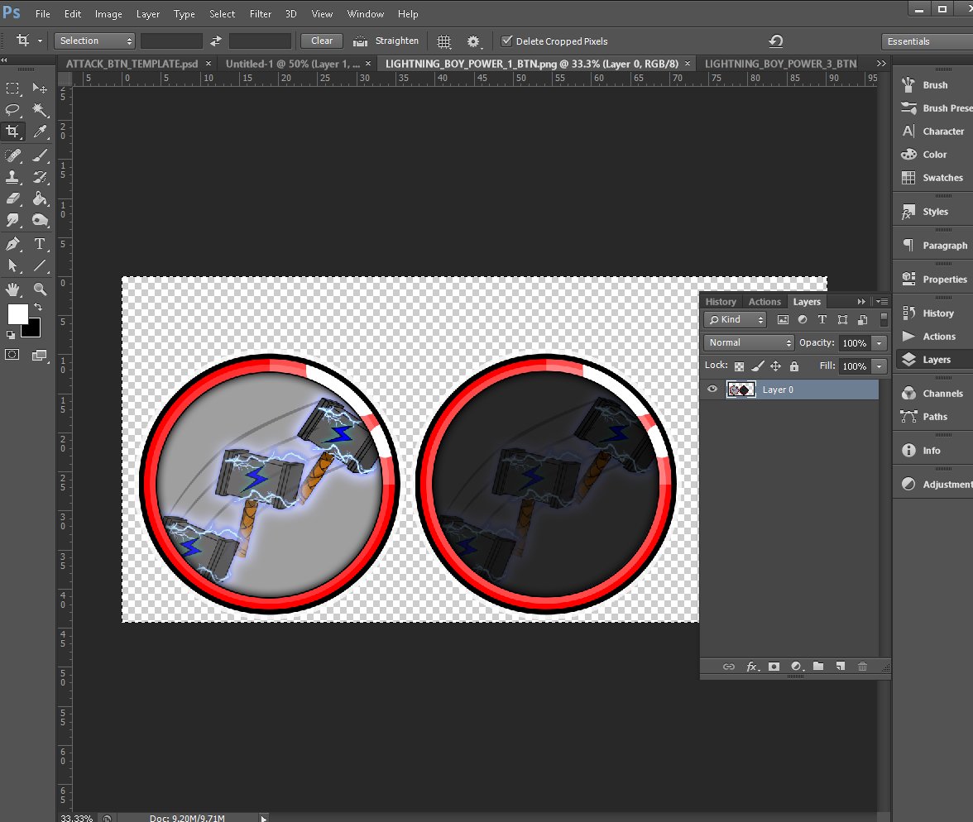Viewport: 973px width, 822px height.
Task: Open the Fill slider arrow
Action: [879, 366]
